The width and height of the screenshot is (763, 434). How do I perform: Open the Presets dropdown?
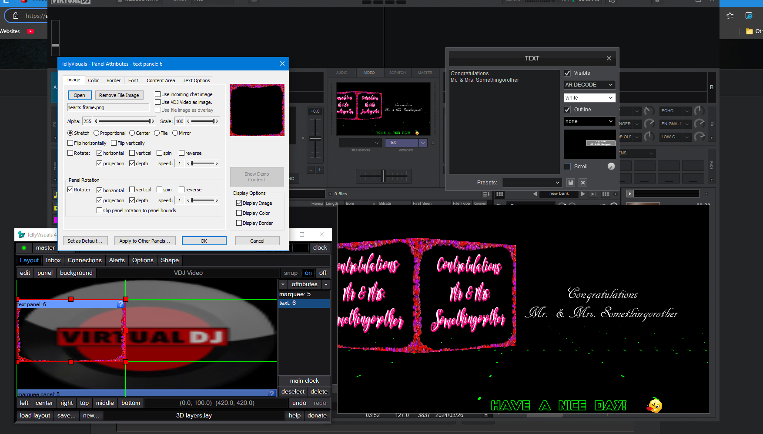pos(532,183)
